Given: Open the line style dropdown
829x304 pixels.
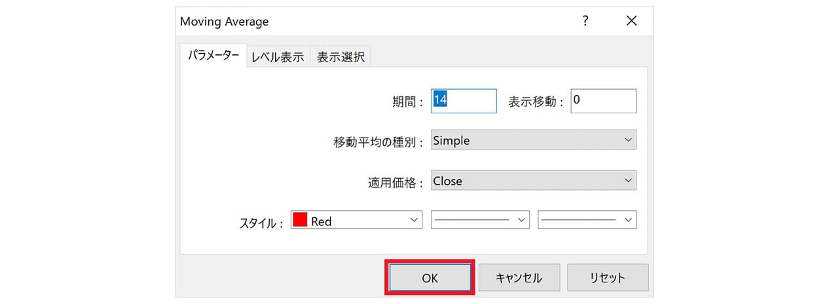Looking at the screenshot, I should (480, 220).
